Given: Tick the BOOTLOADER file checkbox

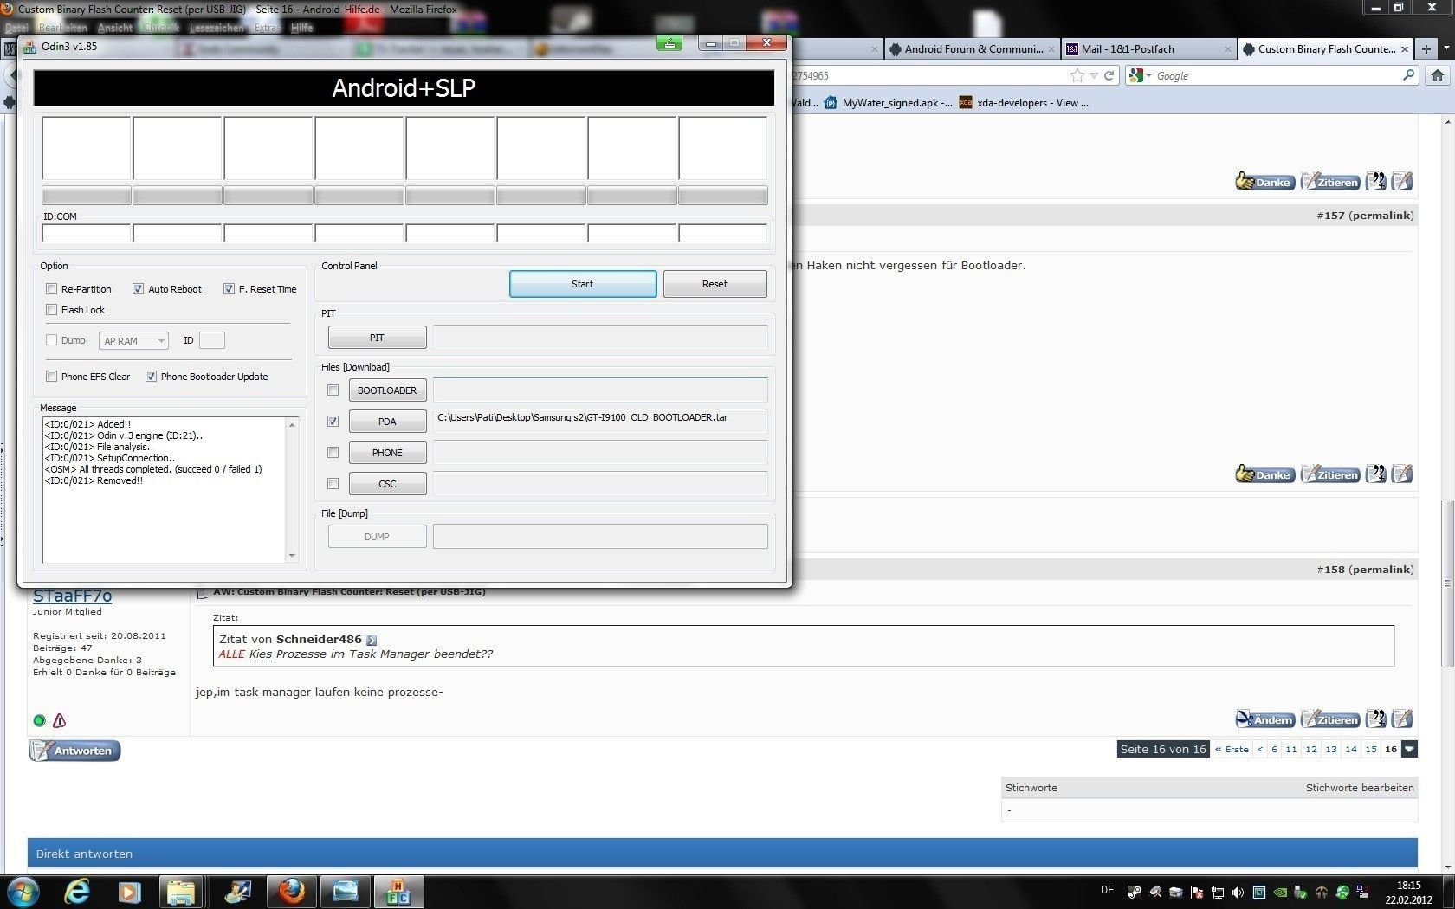Looking at the screenshot, I should coord(333,390).
